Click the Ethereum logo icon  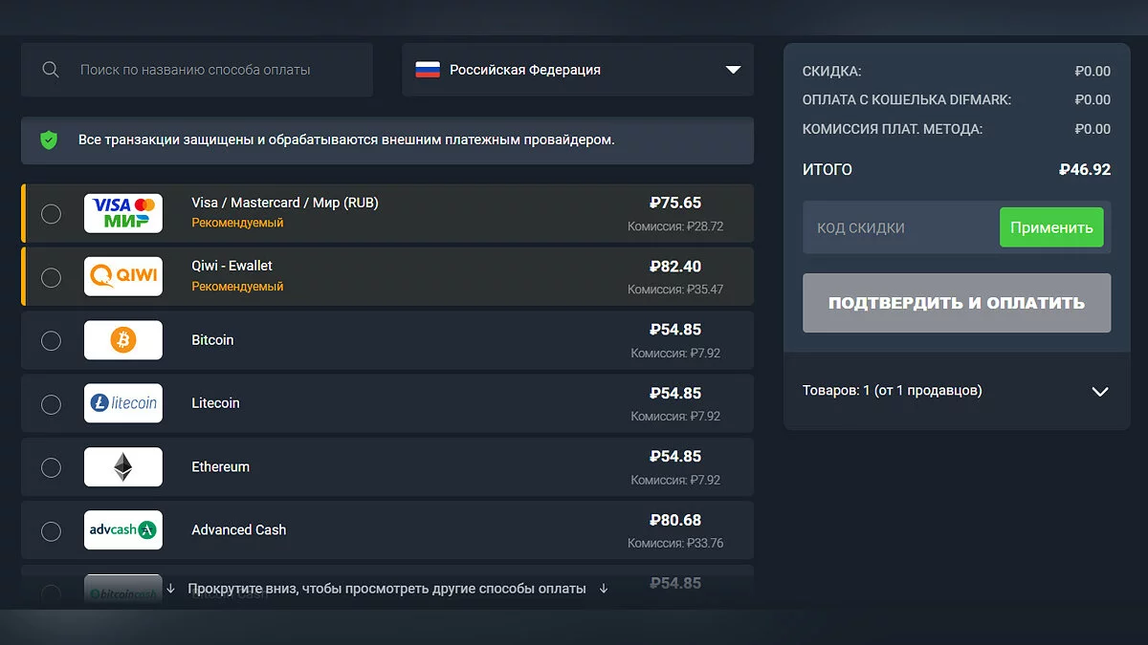[123, 467]
